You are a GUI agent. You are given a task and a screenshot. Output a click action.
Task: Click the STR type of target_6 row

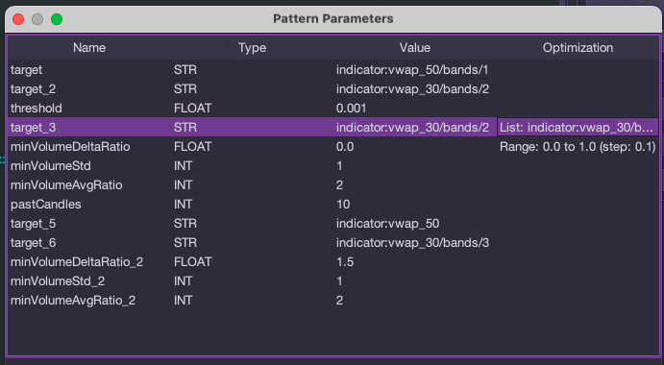point(185,243)
